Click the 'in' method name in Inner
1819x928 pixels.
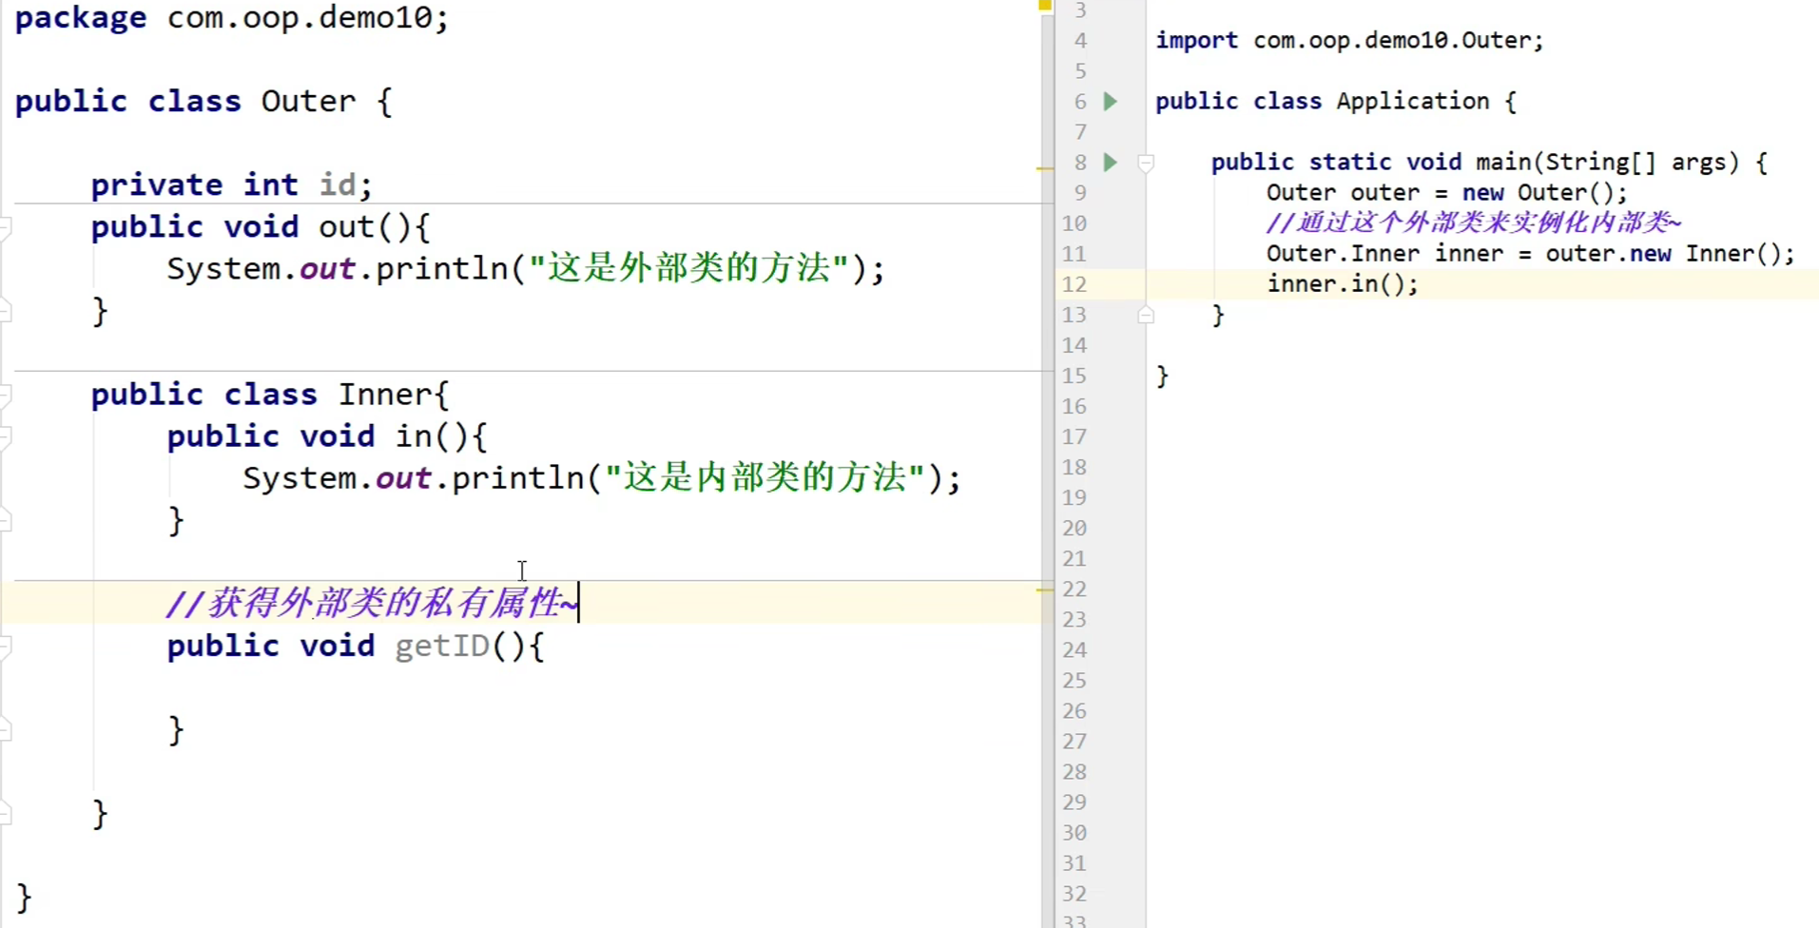point(414,435)
